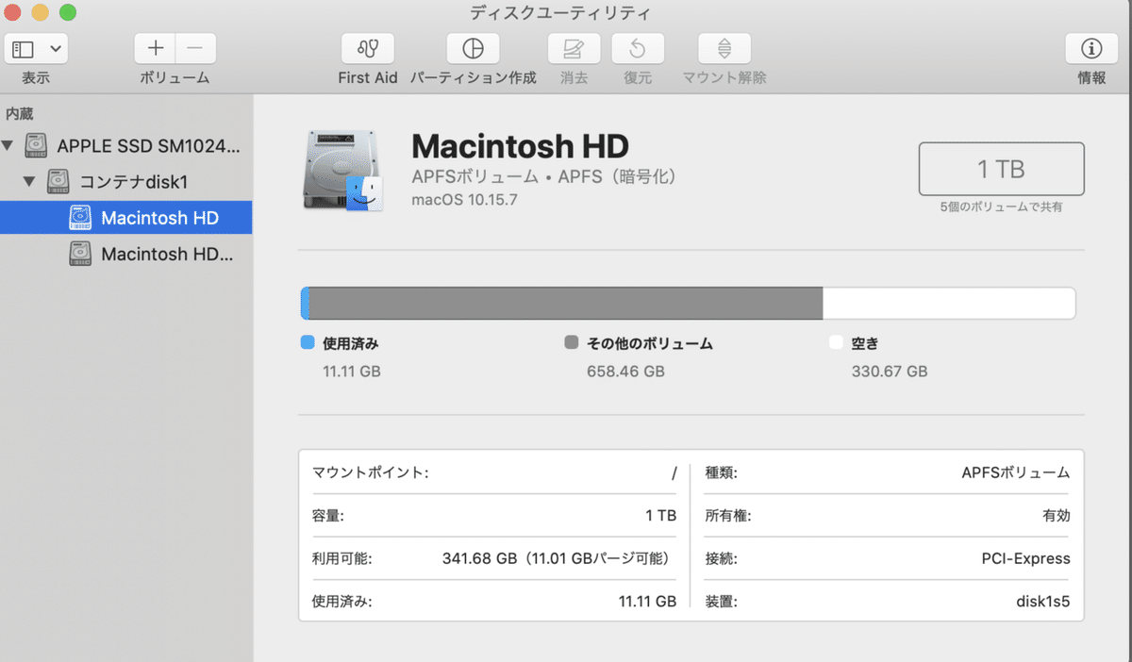Click the 5個のボリュームで共有 caption

1001,207
